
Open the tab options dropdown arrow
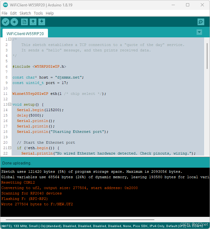pos(199,32)
